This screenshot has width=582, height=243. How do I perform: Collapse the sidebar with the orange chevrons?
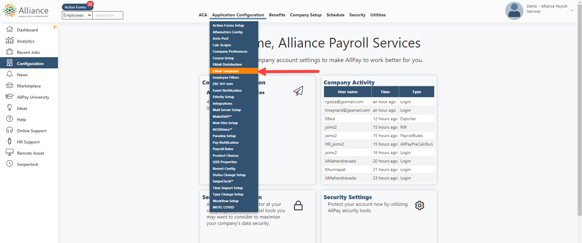(x=55, y=27)
